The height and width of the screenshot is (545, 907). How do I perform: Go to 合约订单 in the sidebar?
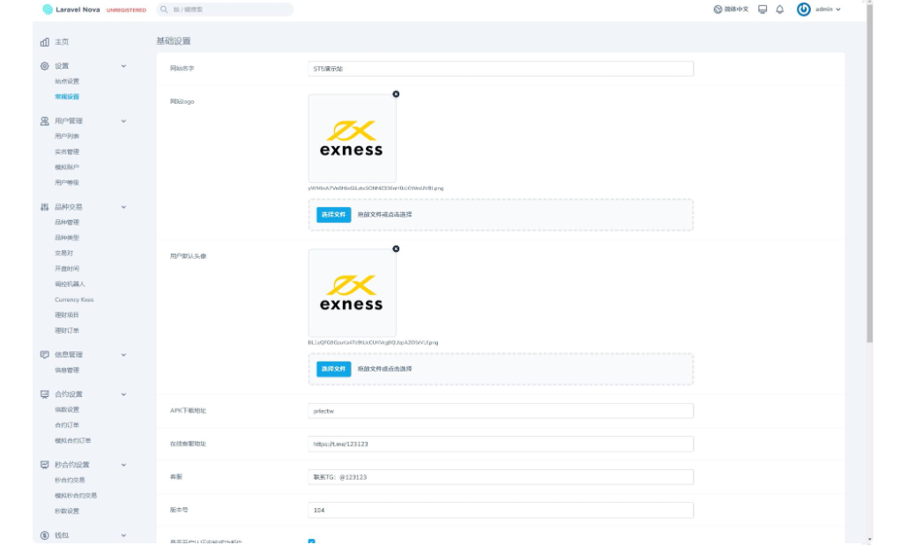(67, 425)
